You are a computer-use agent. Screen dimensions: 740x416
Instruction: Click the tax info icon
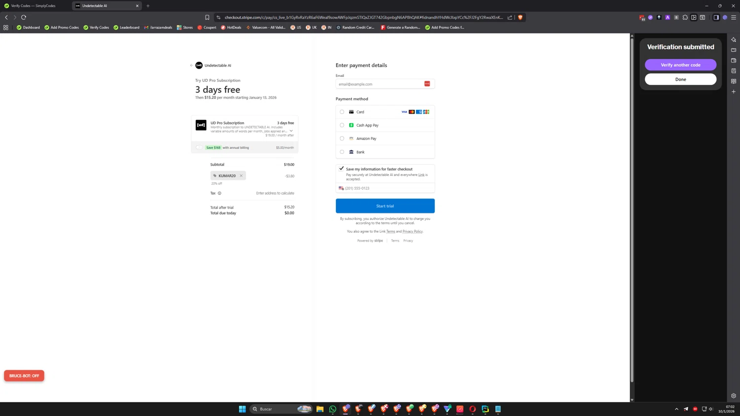click(220, 193)
